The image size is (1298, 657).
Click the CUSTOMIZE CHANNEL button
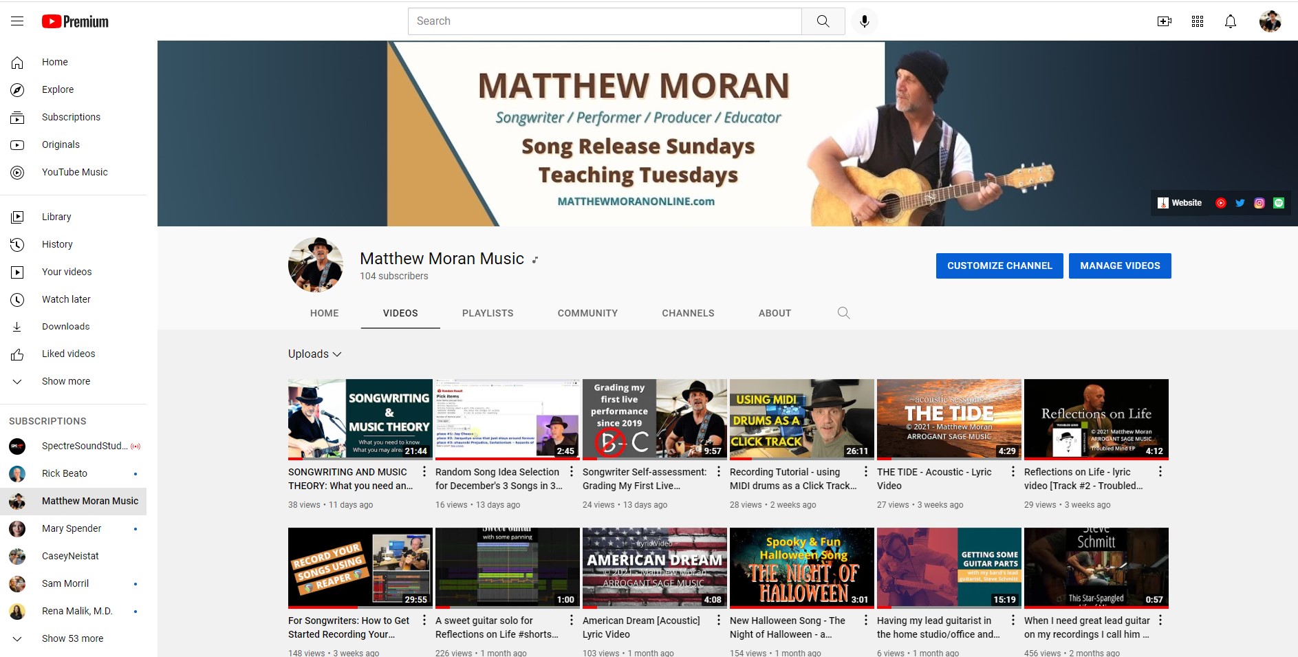coord(999,266)
